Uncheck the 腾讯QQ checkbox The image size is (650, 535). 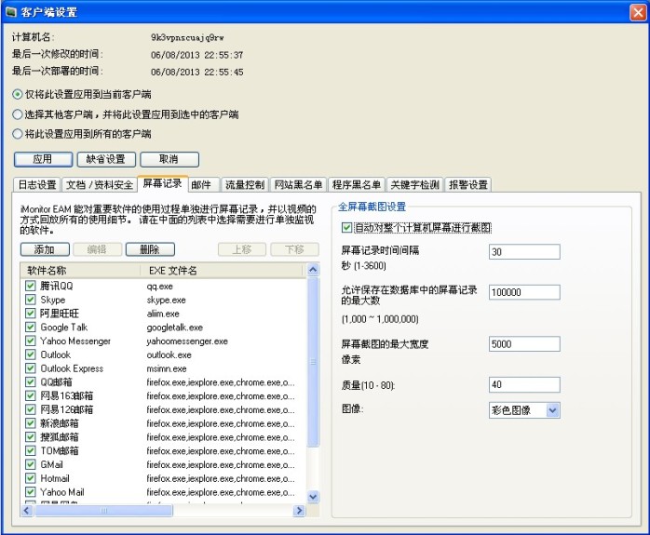(x=30, y=286)
